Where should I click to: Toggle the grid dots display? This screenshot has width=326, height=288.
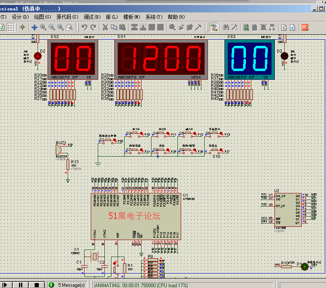point(11,27)
